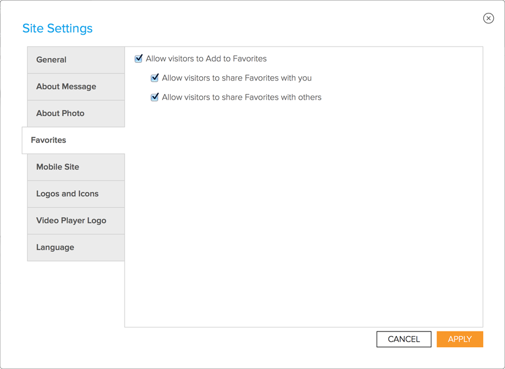Screen dimensions: 505x369
Task: Open the General settings tab
Action: pyautogui.click(x=76, y=60)
